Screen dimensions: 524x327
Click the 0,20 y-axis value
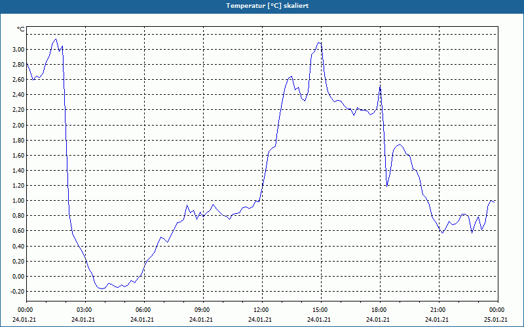tap(18, 261)
